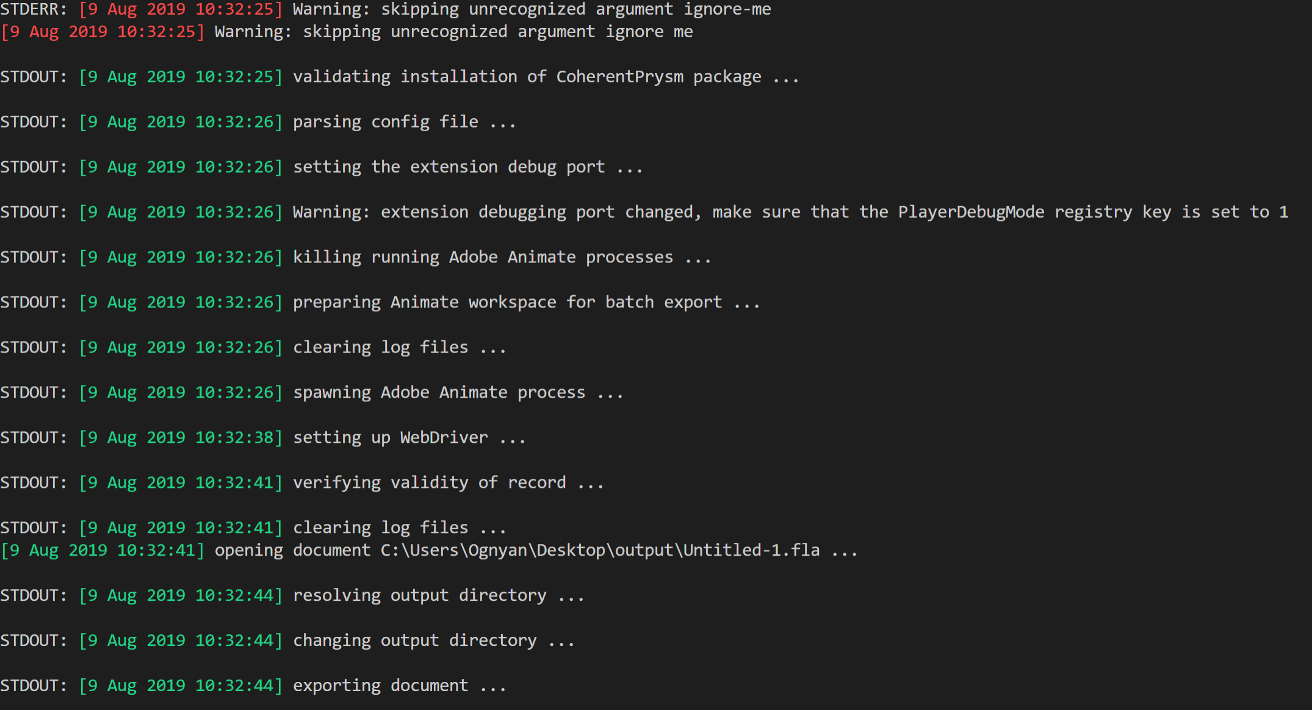Screen dimensions: 1312x710
Task: Click the red timestamp on the second line
Action: tap(103, 32)
